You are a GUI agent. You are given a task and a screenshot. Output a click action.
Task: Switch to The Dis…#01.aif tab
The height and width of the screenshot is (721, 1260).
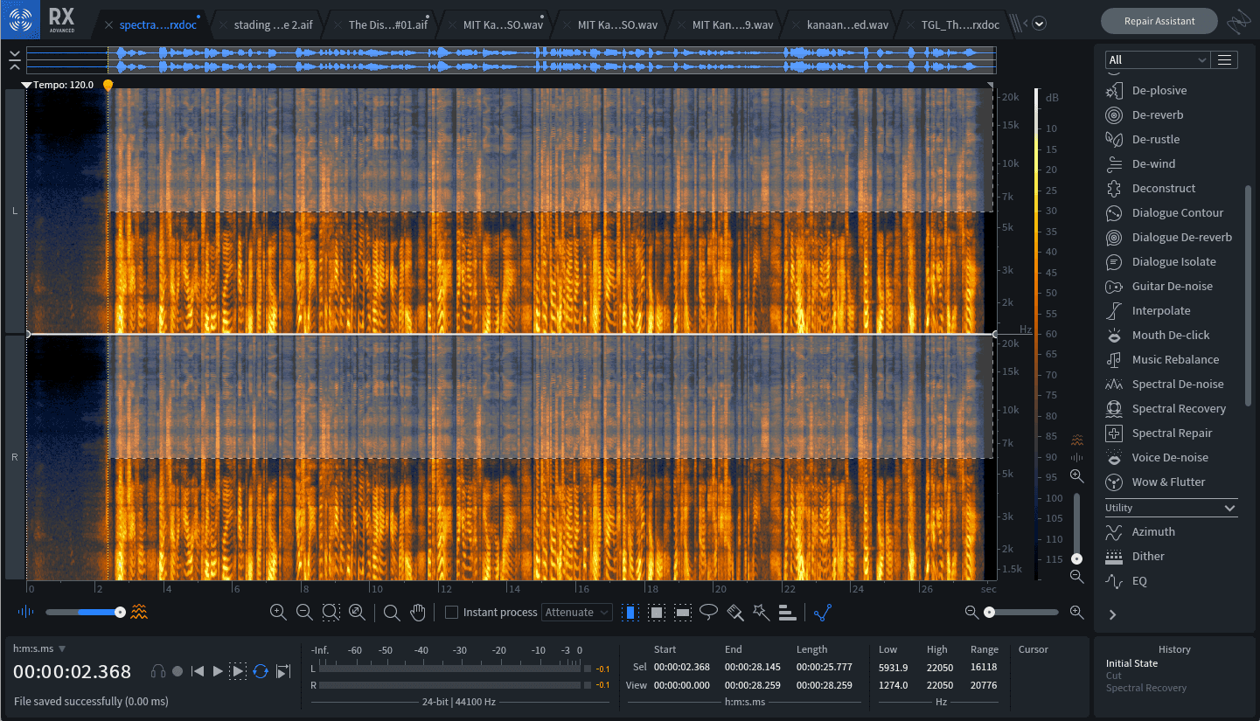pos(387,24)
